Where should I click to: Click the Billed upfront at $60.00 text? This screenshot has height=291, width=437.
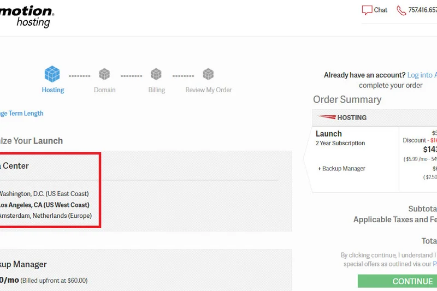(x=54, y=281)
